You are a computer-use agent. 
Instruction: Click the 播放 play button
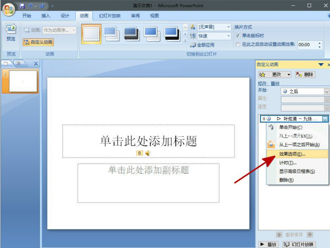(x=268, y=244)
